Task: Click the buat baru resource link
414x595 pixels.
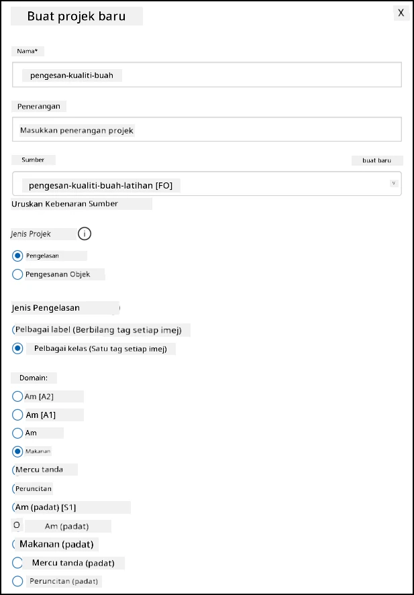Action: (377, 160)
